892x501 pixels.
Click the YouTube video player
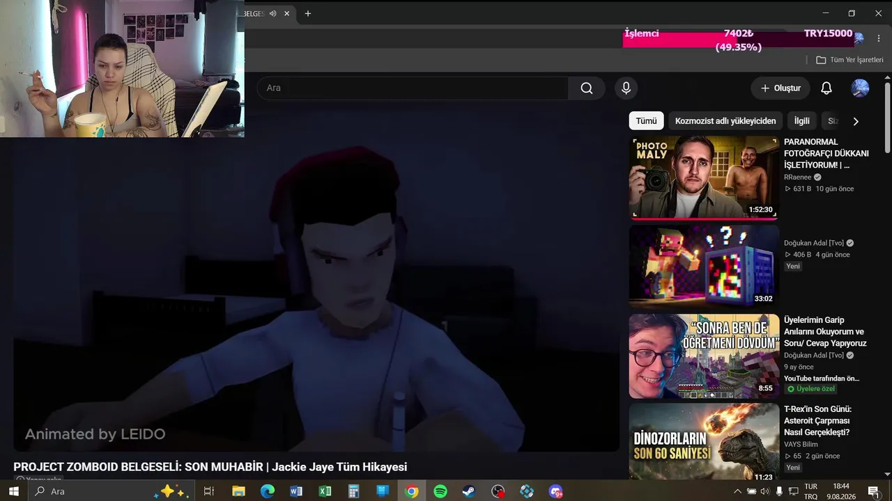[x=316, y=278]
